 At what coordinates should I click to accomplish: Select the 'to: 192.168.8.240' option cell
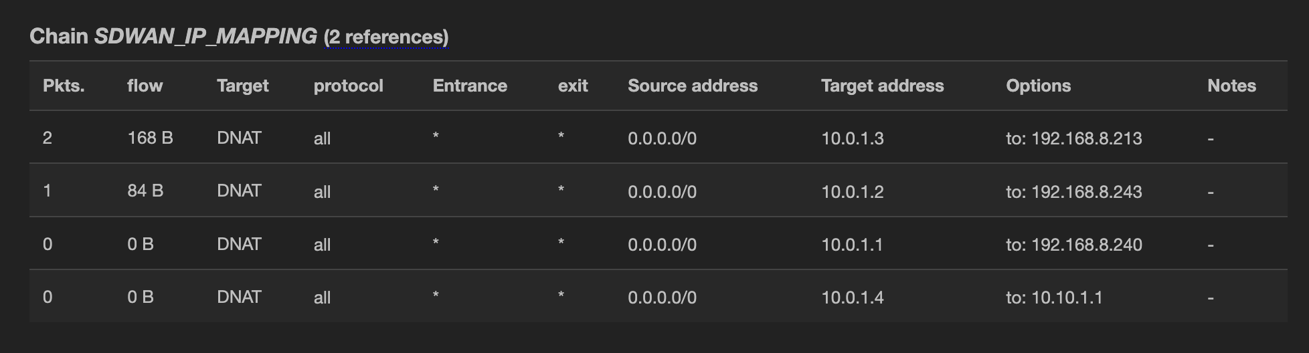point(1073,245)
